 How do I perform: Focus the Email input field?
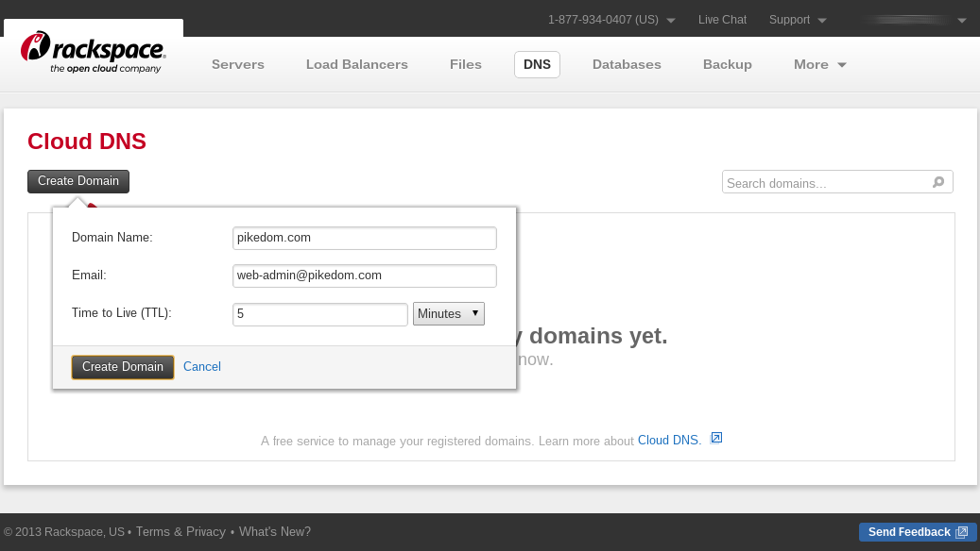coord(365,275)
